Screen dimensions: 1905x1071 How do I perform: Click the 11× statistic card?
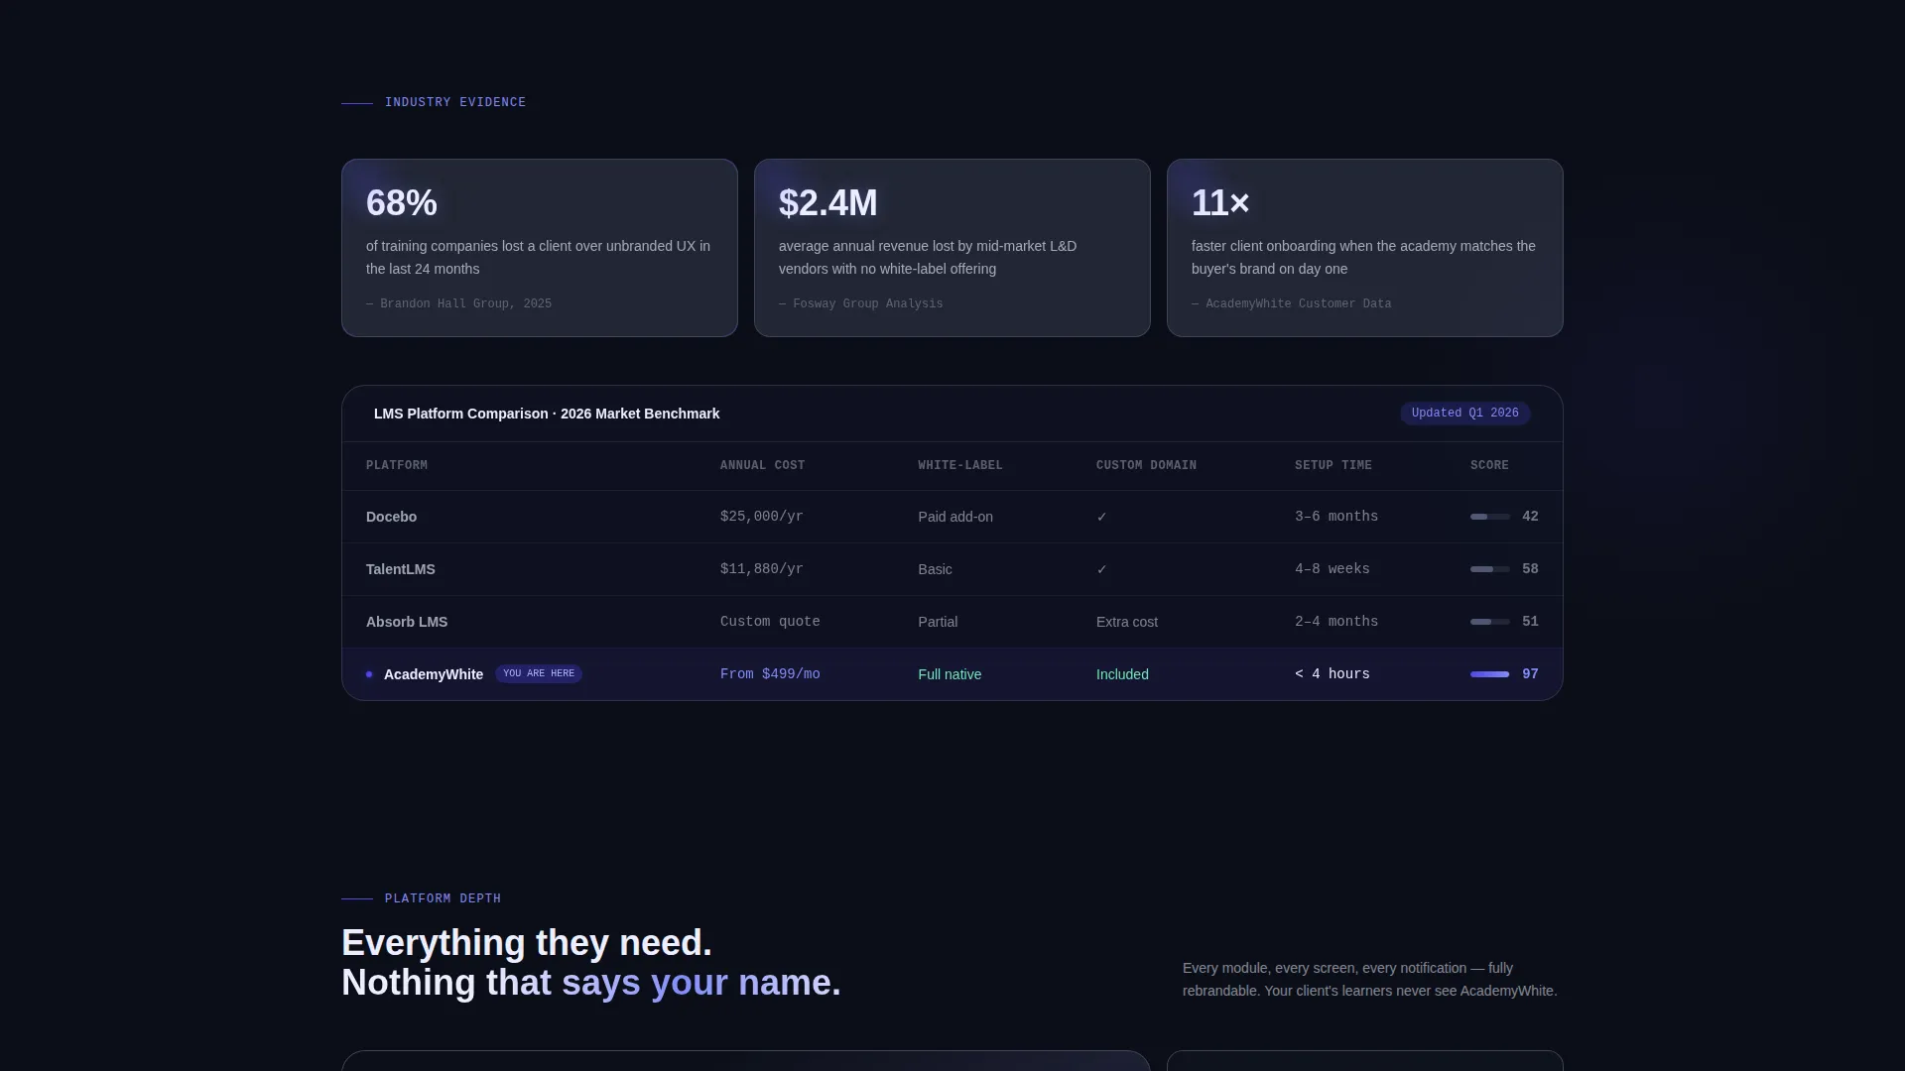[x=1365, y=248]
